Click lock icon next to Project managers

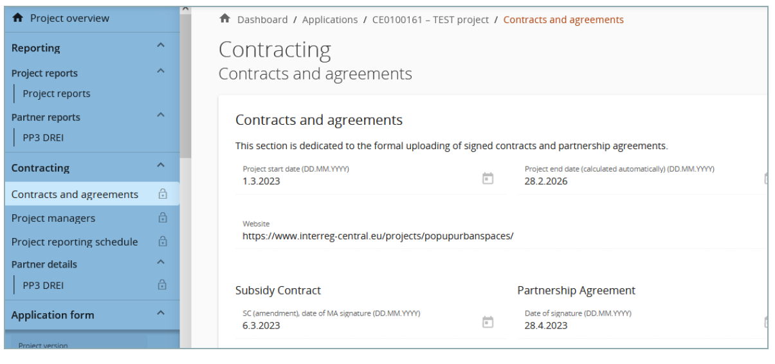coord(163,218)
